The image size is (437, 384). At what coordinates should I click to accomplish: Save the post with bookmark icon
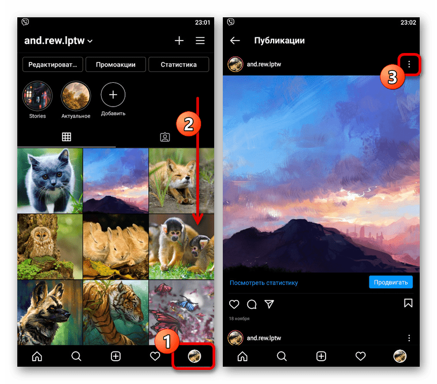[x=408, y=303]
